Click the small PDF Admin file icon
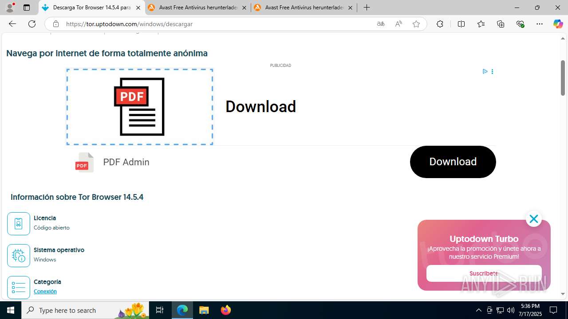The height and width of the screenshot is (319, 568). click(x=84, y=162)
